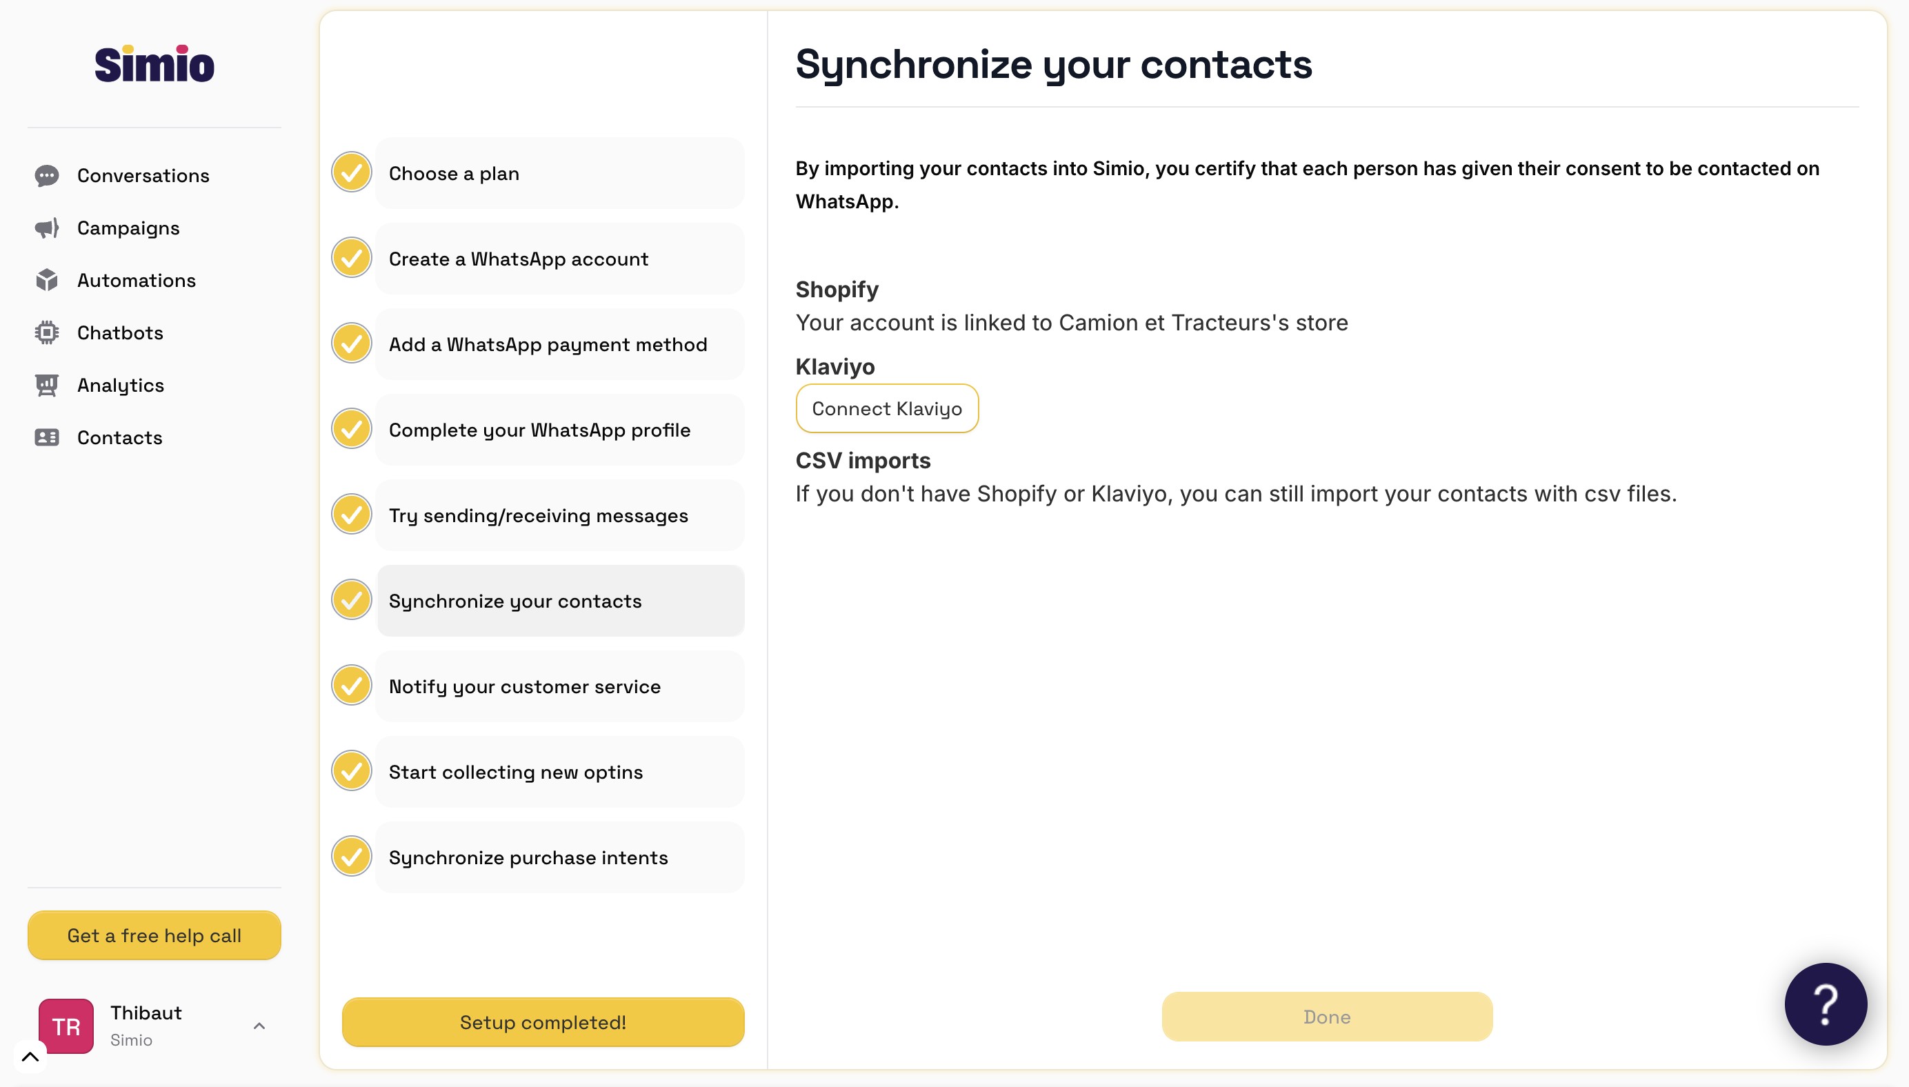
Task: Click the bottom-left up arrow expander
Action: click(x=30, y=1057)
